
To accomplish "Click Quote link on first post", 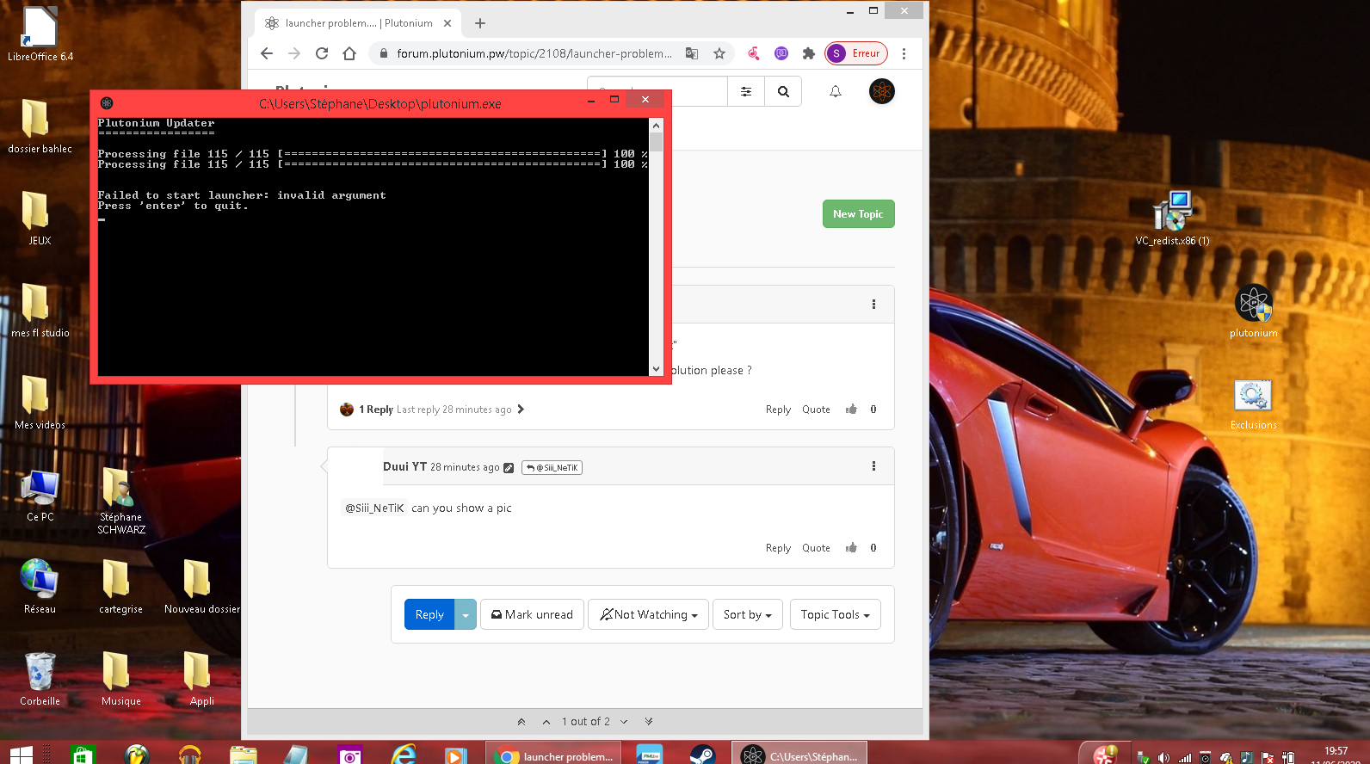I will (x=816, y=410).
